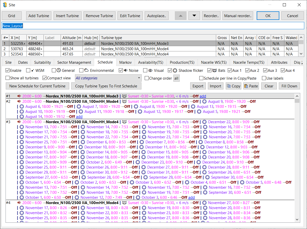
Task: Disable the Noise category checkbox
Action: (x=121, y=71)
